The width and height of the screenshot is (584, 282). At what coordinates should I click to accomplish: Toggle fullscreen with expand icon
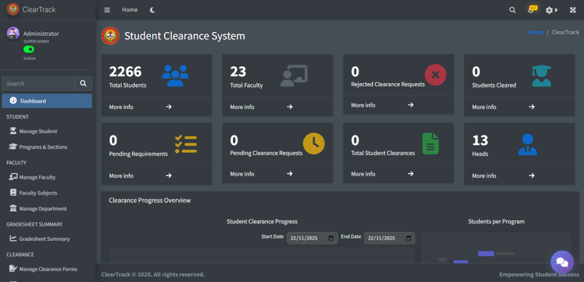point(573,10)
